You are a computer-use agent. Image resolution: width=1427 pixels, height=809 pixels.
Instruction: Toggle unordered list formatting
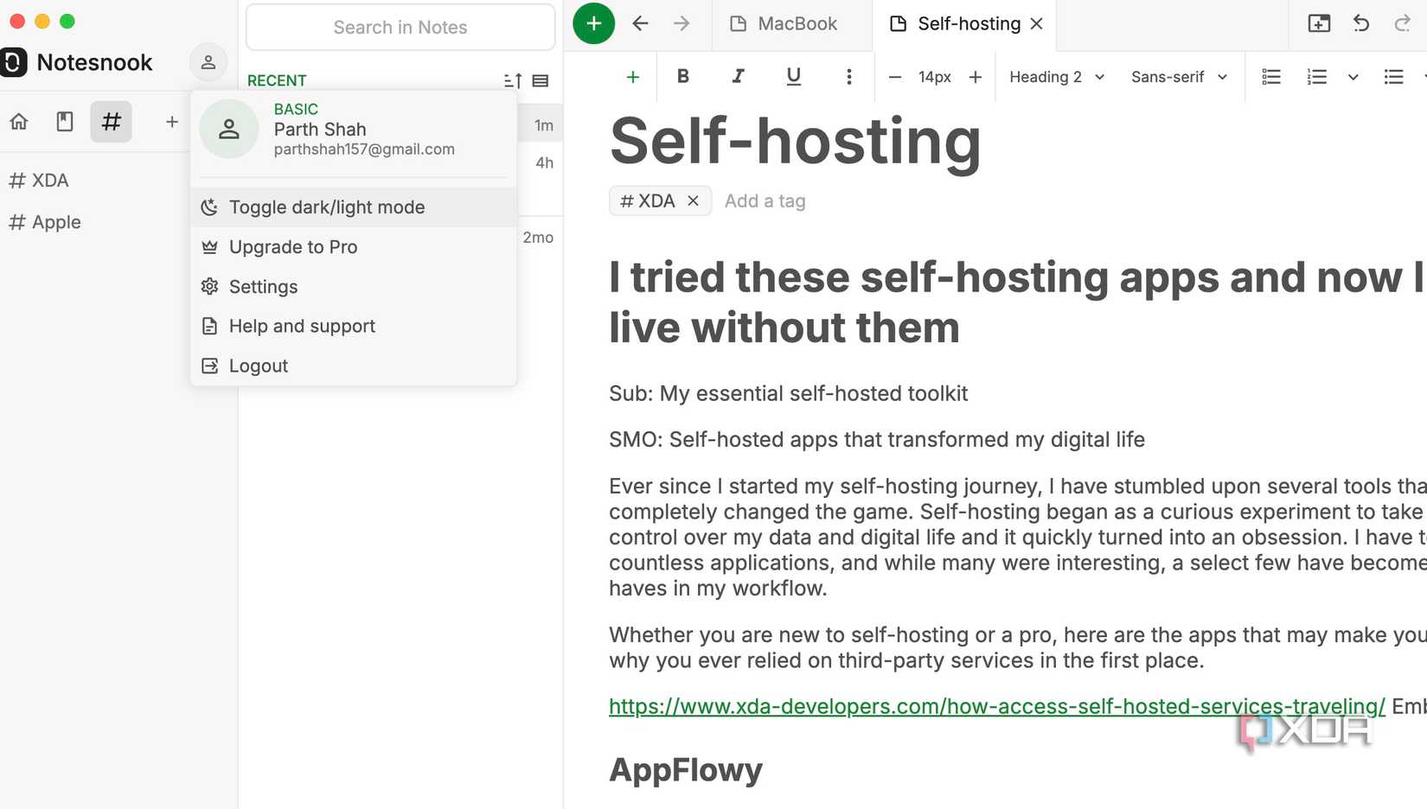click(1393, 77)
